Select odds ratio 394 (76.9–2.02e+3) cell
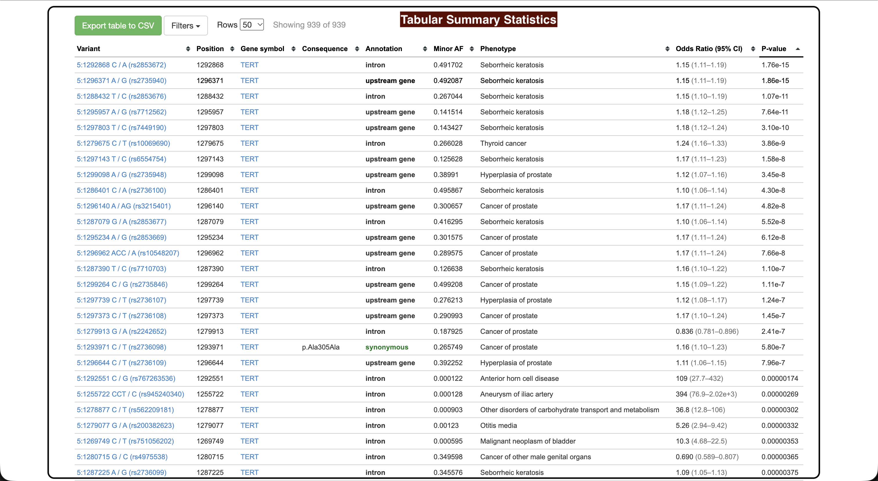Screen dimensions: 878x481 706,394
